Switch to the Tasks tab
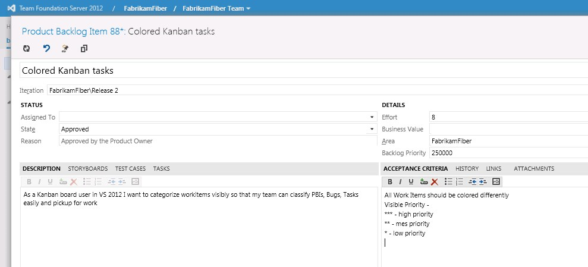Viewport: 588px width, 267px height. click(x=161, y=169)
